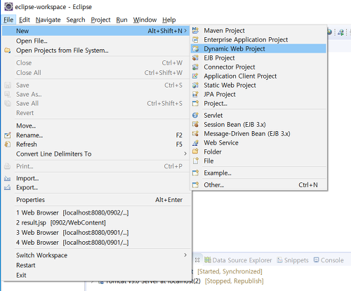This screenshot has width=351, height=291.
Task: Click the Rename pencil icon
Action: [x=8, y=135]
